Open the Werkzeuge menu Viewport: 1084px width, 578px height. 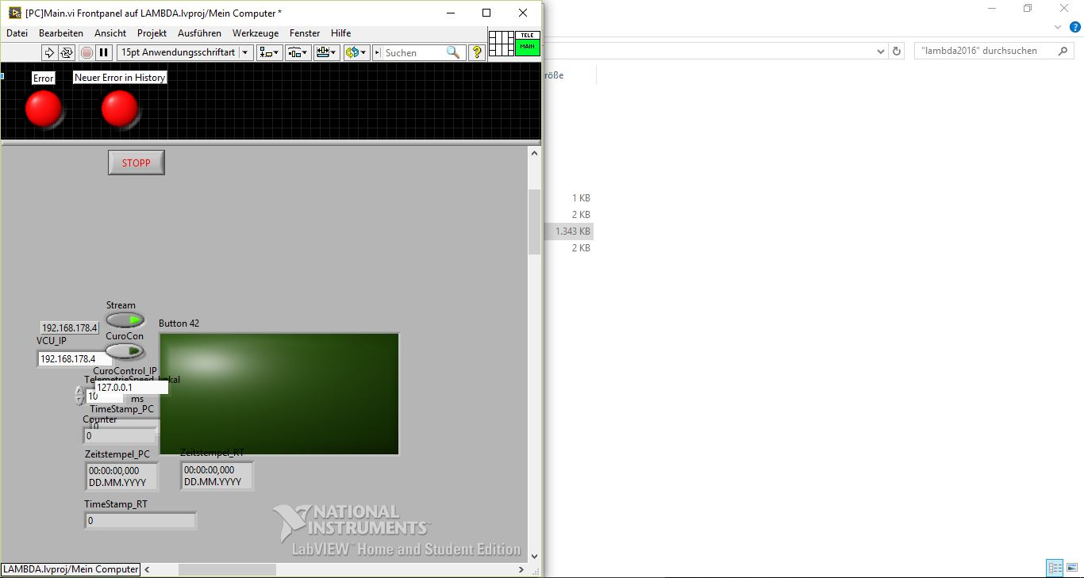click(256, 33)
